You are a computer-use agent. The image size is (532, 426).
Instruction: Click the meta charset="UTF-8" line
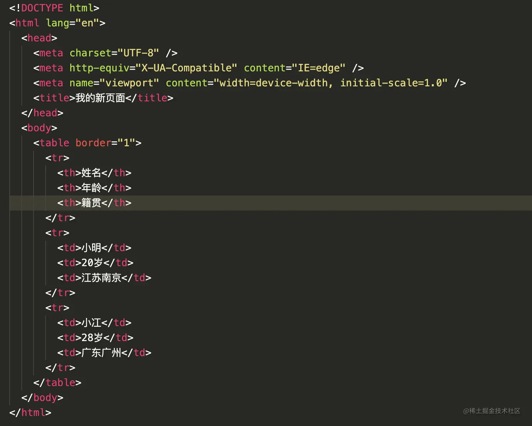coord(106,53)
